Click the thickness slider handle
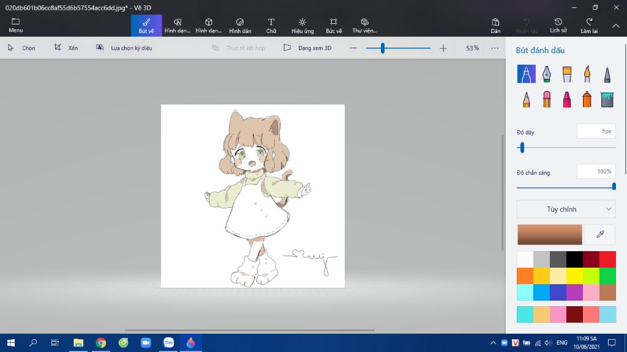 point(522,148)
